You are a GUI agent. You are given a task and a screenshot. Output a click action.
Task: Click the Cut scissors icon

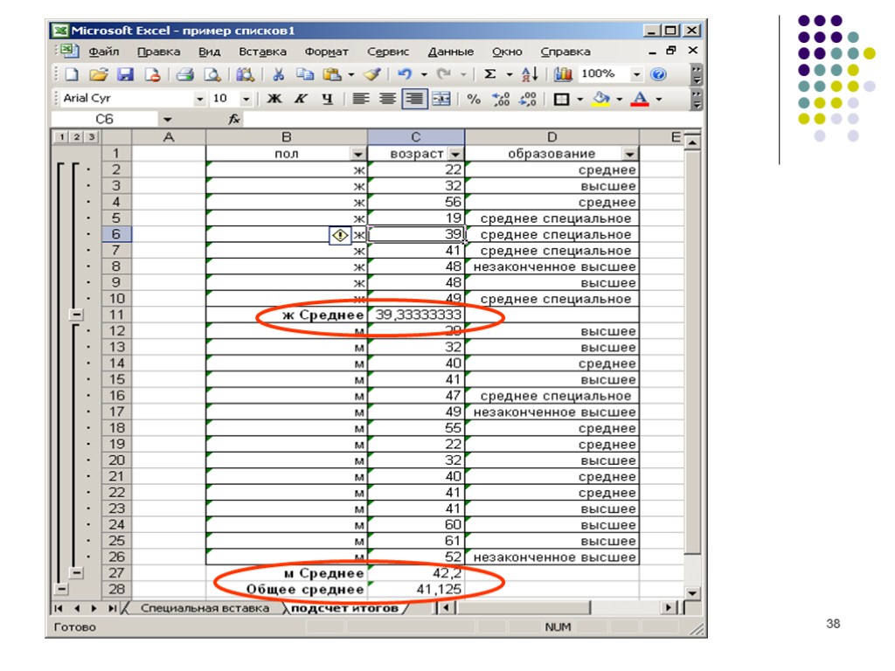[x=279, y=74]
